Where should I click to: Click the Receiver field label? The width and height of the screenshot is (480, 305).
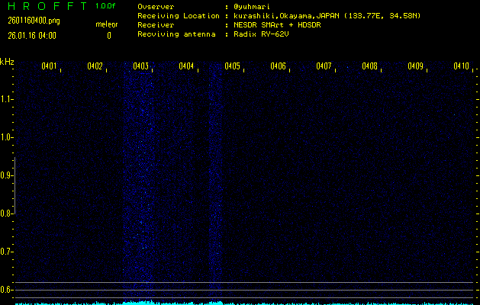pyautogui.click(x=156, y=25)
